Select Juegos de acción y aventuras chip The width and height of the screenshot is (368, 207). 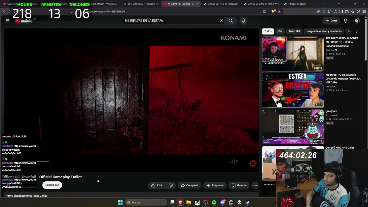tap(324, 31)
